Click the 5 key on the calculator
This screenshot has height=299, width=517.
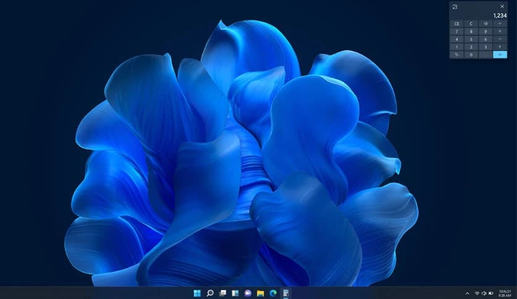click(x=471, y=39)
